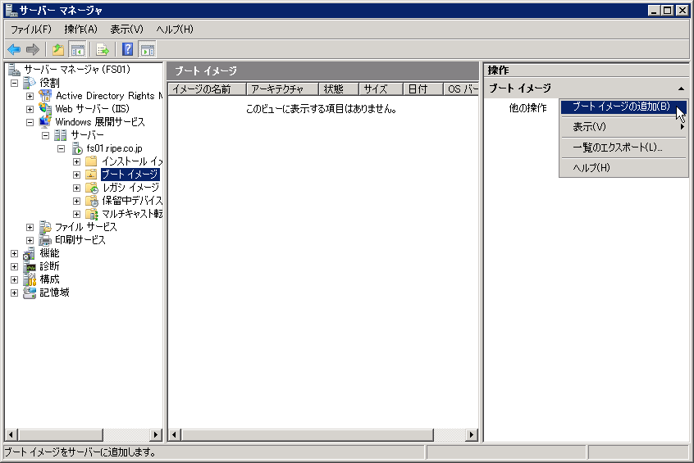Choose 一覧のエクスポート(L)... in the popup
The height and width of the screenshot is (463, 694).
[623, 148]
